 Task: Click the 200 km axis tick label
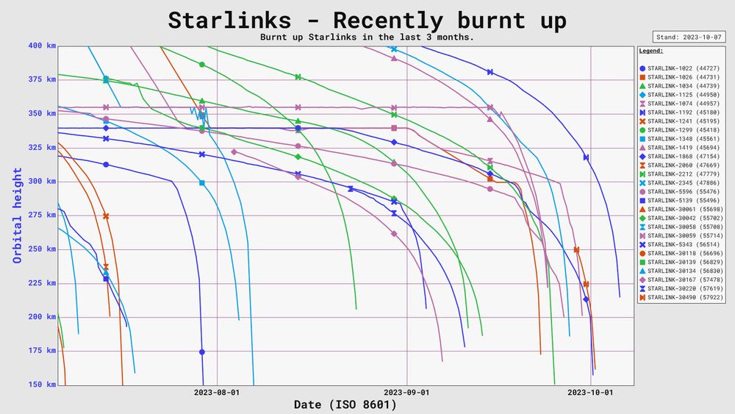point(42,317)
